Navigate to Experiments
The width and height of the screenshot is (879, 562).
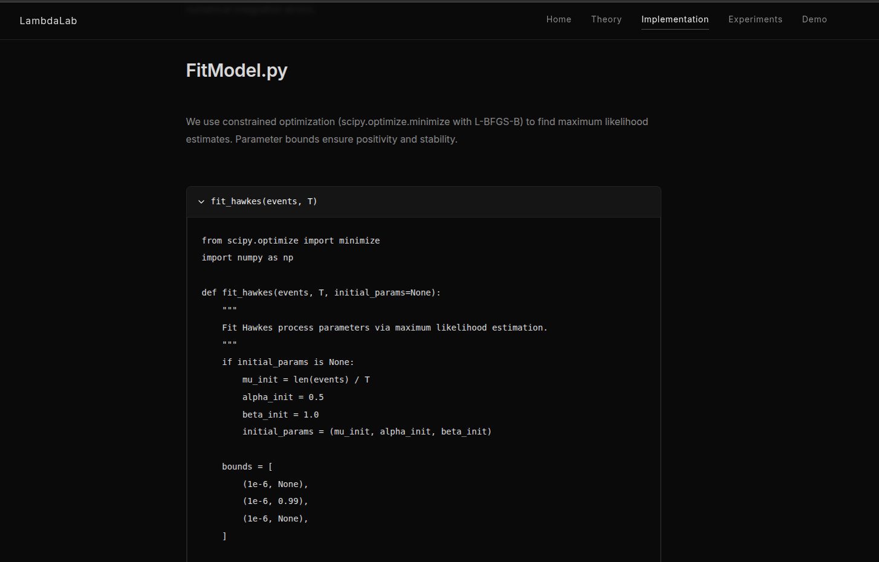(x=755, y=19)
